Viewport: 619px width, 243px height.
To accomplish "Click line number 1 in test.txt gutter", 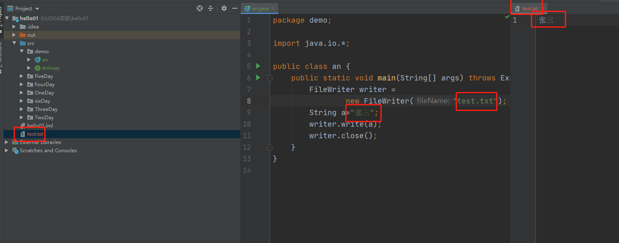I will click(x=515, y=20).
